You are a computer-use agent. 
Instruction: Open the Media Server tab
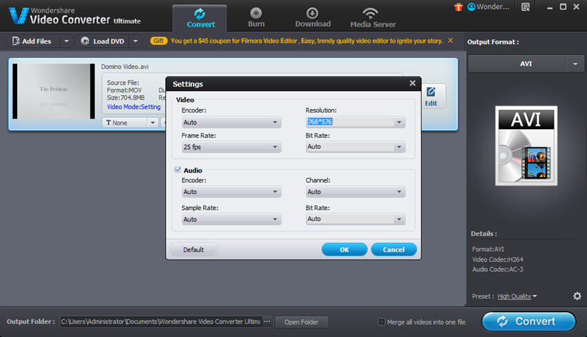(x=373, y=18)
